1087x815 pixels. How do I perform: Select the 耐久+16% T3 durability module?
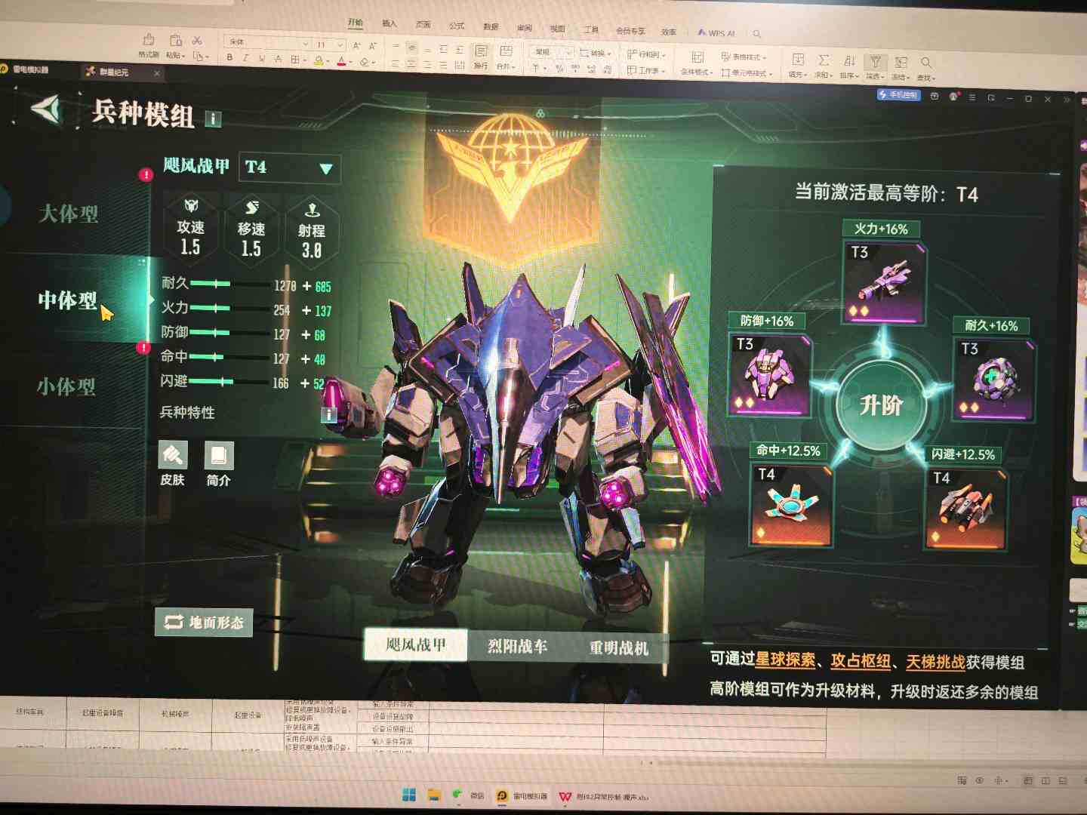tap(993, 379)
